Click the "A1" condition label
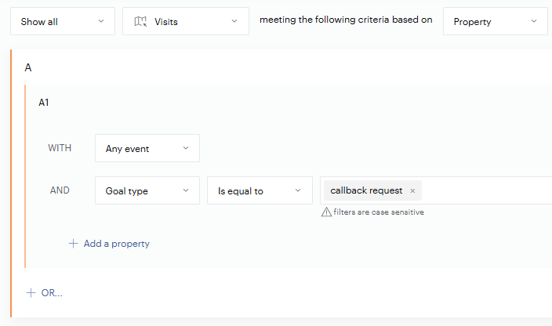The height and width of the screenshot is (326, 552). 44,103
